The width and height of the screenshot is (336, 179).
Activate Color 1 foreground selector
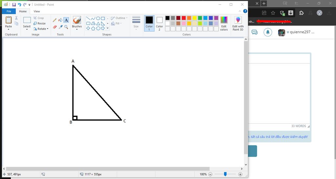pyautogui.click(x=149, y=23)
